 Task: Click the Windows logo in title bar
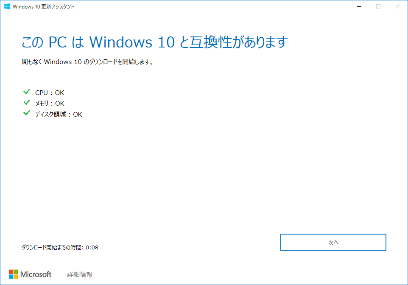(7, 6)
